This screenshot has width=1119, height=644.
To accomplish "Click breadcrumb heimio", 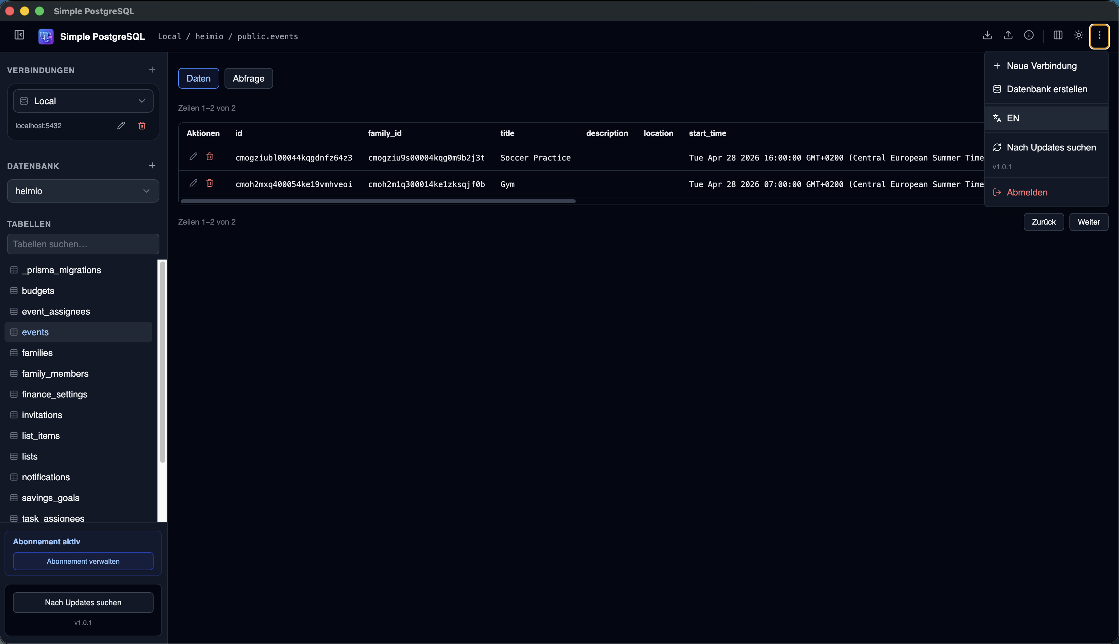I will point(209,36).
